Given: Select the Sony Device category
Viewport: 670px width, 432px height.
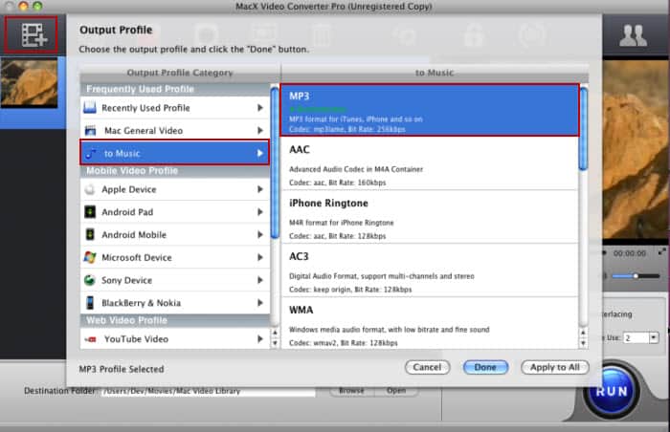Looking at the screenshot, I should [x=175, y=280].
